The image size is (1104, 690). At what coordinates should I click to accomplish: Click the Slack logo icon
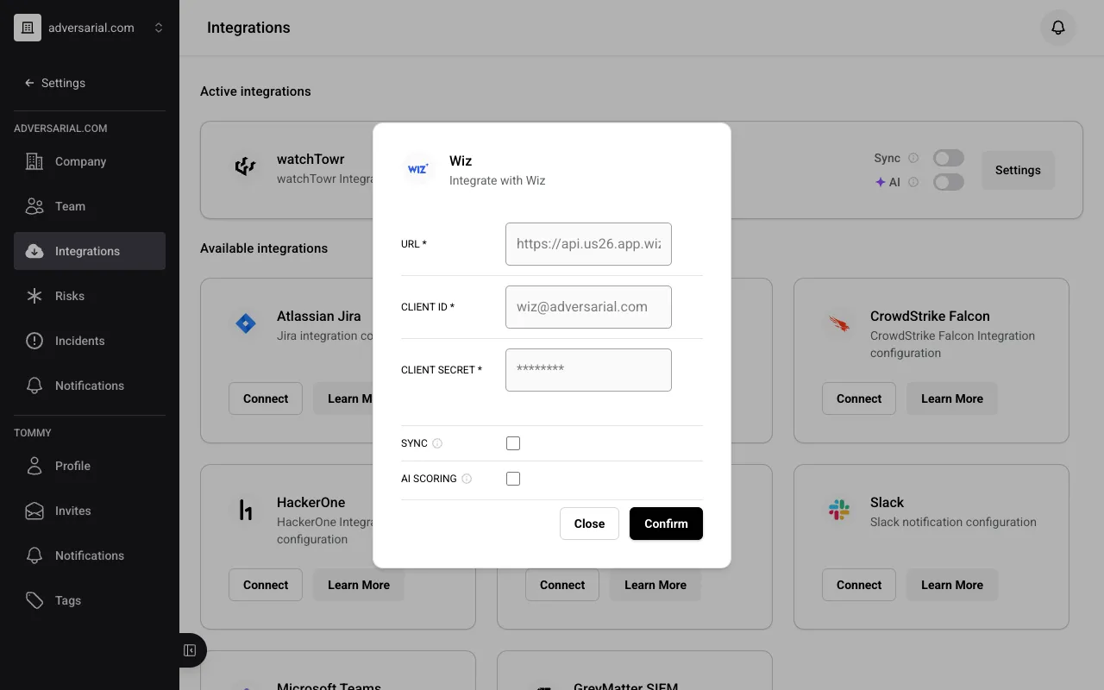pos(839,511)
